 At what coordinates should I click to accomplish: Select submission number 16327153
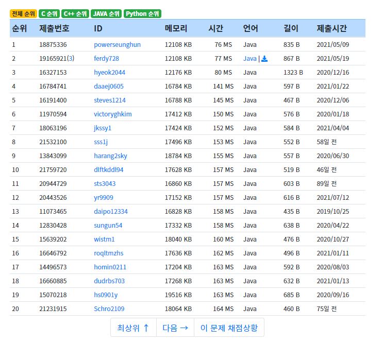[x=53, y=73]
